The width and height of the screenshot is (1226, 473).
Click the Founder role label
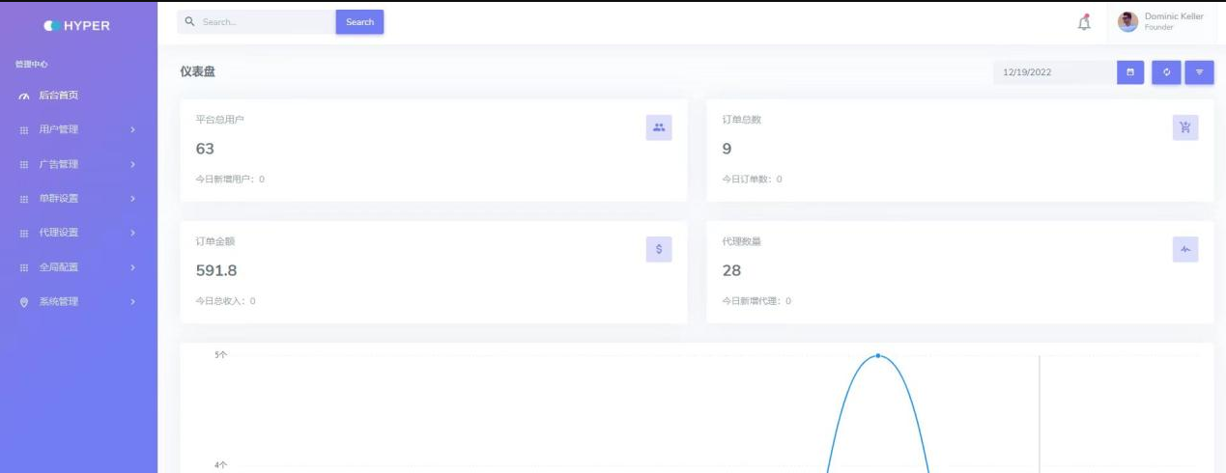pyautogui.click(x=1159, y=28)
